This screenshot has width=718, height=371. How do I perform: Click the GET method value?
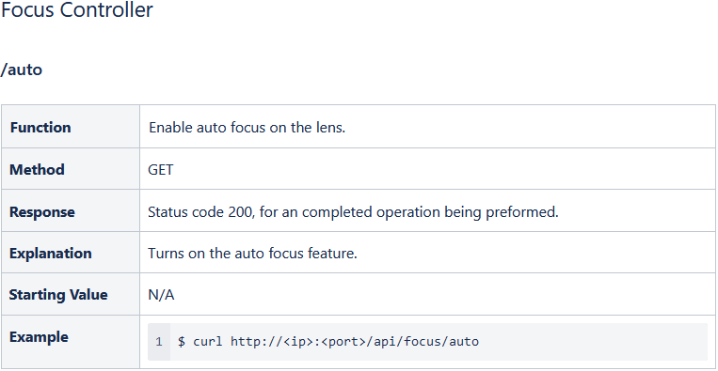161,170
